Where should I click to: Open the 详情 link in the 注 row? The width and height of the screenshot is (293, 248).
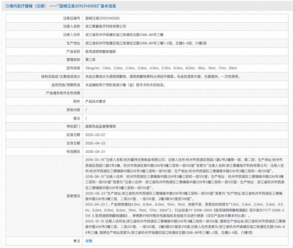tap(88, 241)
